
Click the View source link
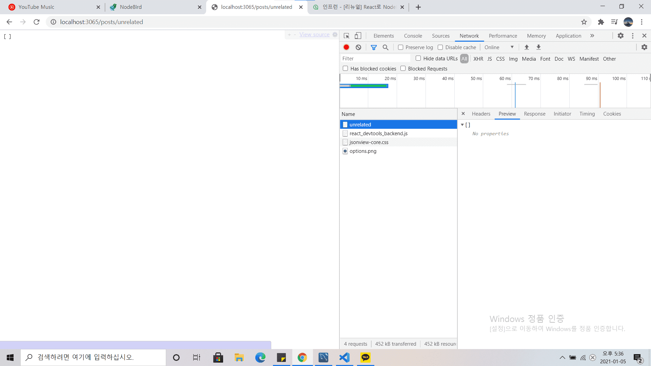click(314, 35)
